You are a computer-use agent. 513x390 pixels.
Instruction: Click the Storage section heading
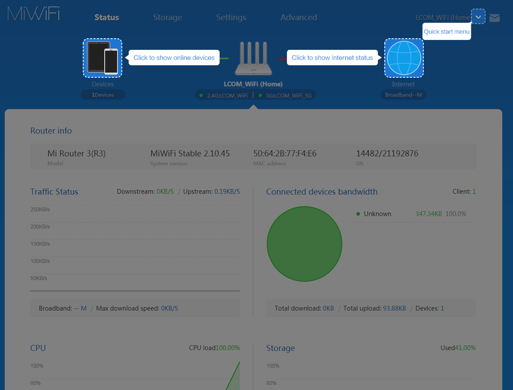(x=281, y=348)
